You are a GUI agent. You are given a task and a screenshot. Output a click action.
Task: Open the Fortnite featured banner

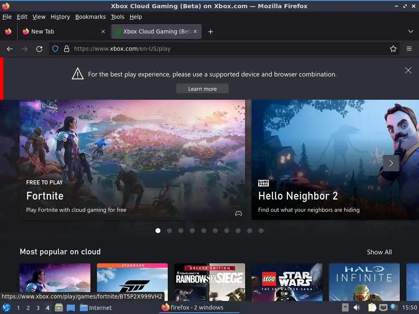coord(132,160)
